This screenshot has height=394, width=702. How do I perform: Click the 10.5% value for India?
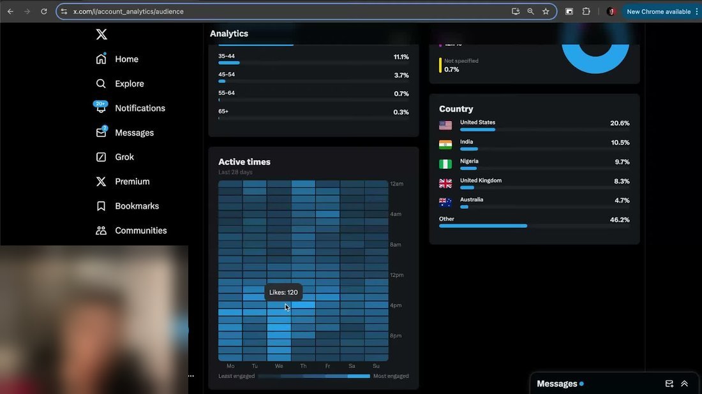(620, 143)
